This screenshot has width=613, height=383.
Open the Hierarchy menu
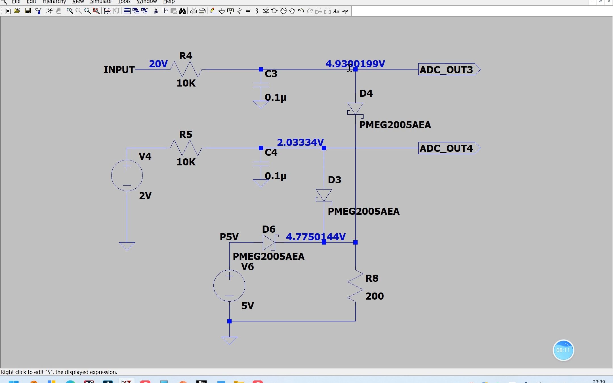pyautogui.click(x=54, y=2)
